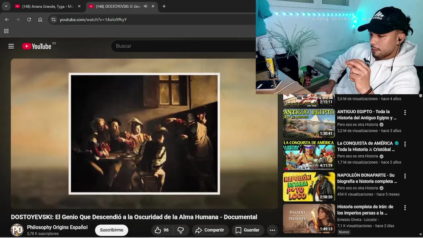Share the video with Compartir
423x238 pixels.
(210, 230)
